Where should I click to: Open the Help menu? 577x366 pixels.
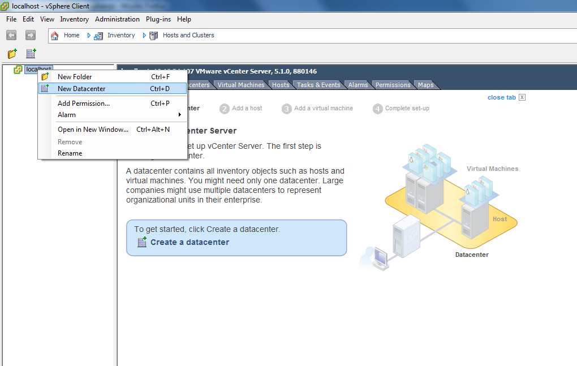click(x=184, y=19)
